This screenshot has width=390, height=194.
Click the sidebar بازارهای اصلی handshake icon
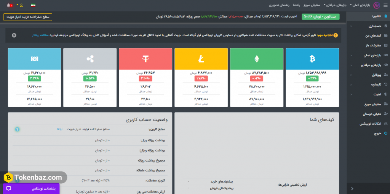(385, 55)
